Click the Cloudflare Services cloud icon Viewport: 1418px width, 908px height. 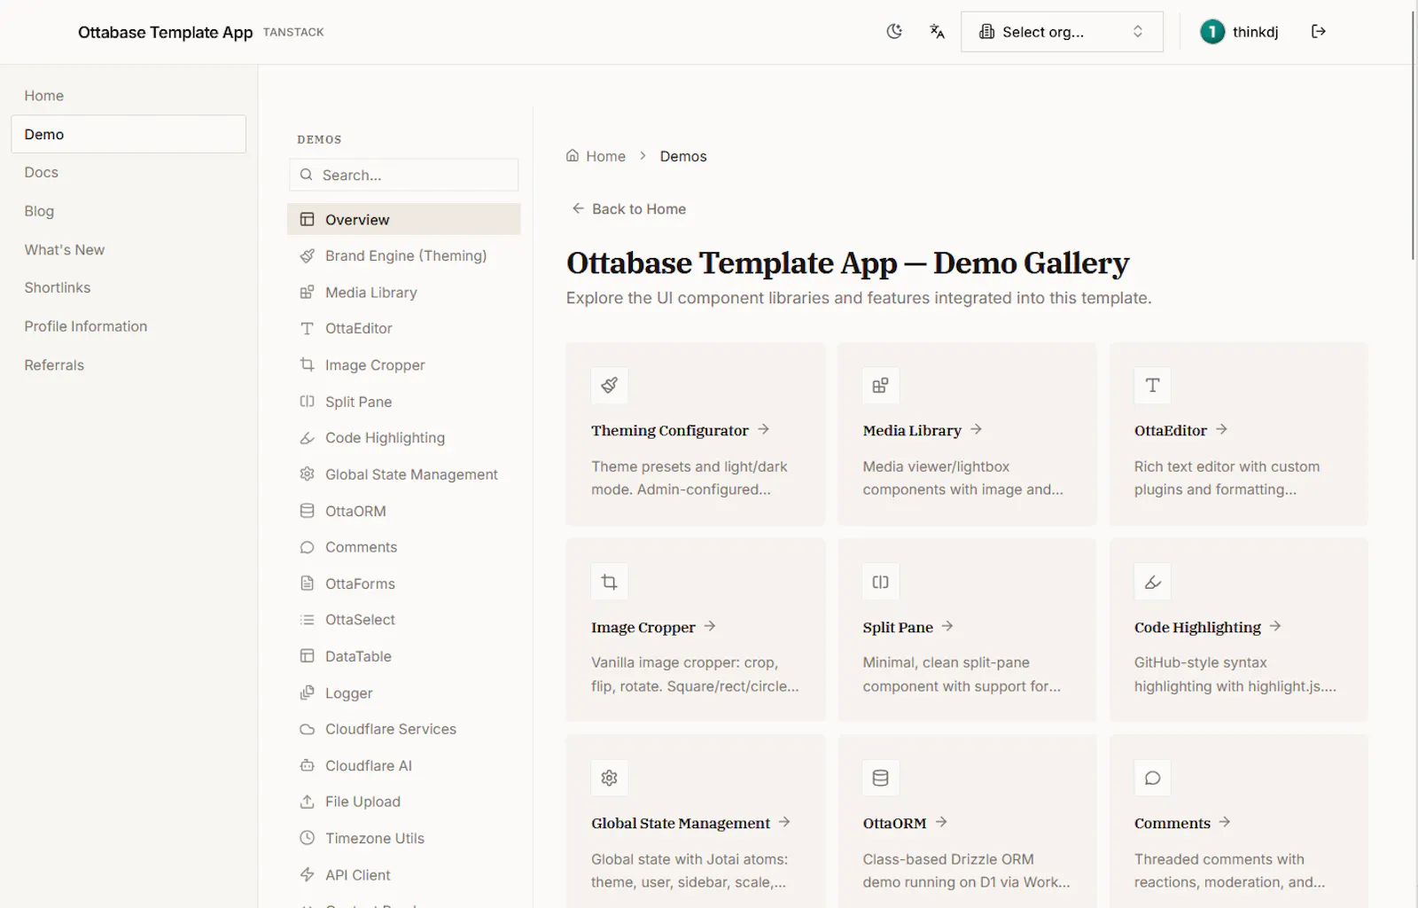pyautogui.click(x=308, y=729)
